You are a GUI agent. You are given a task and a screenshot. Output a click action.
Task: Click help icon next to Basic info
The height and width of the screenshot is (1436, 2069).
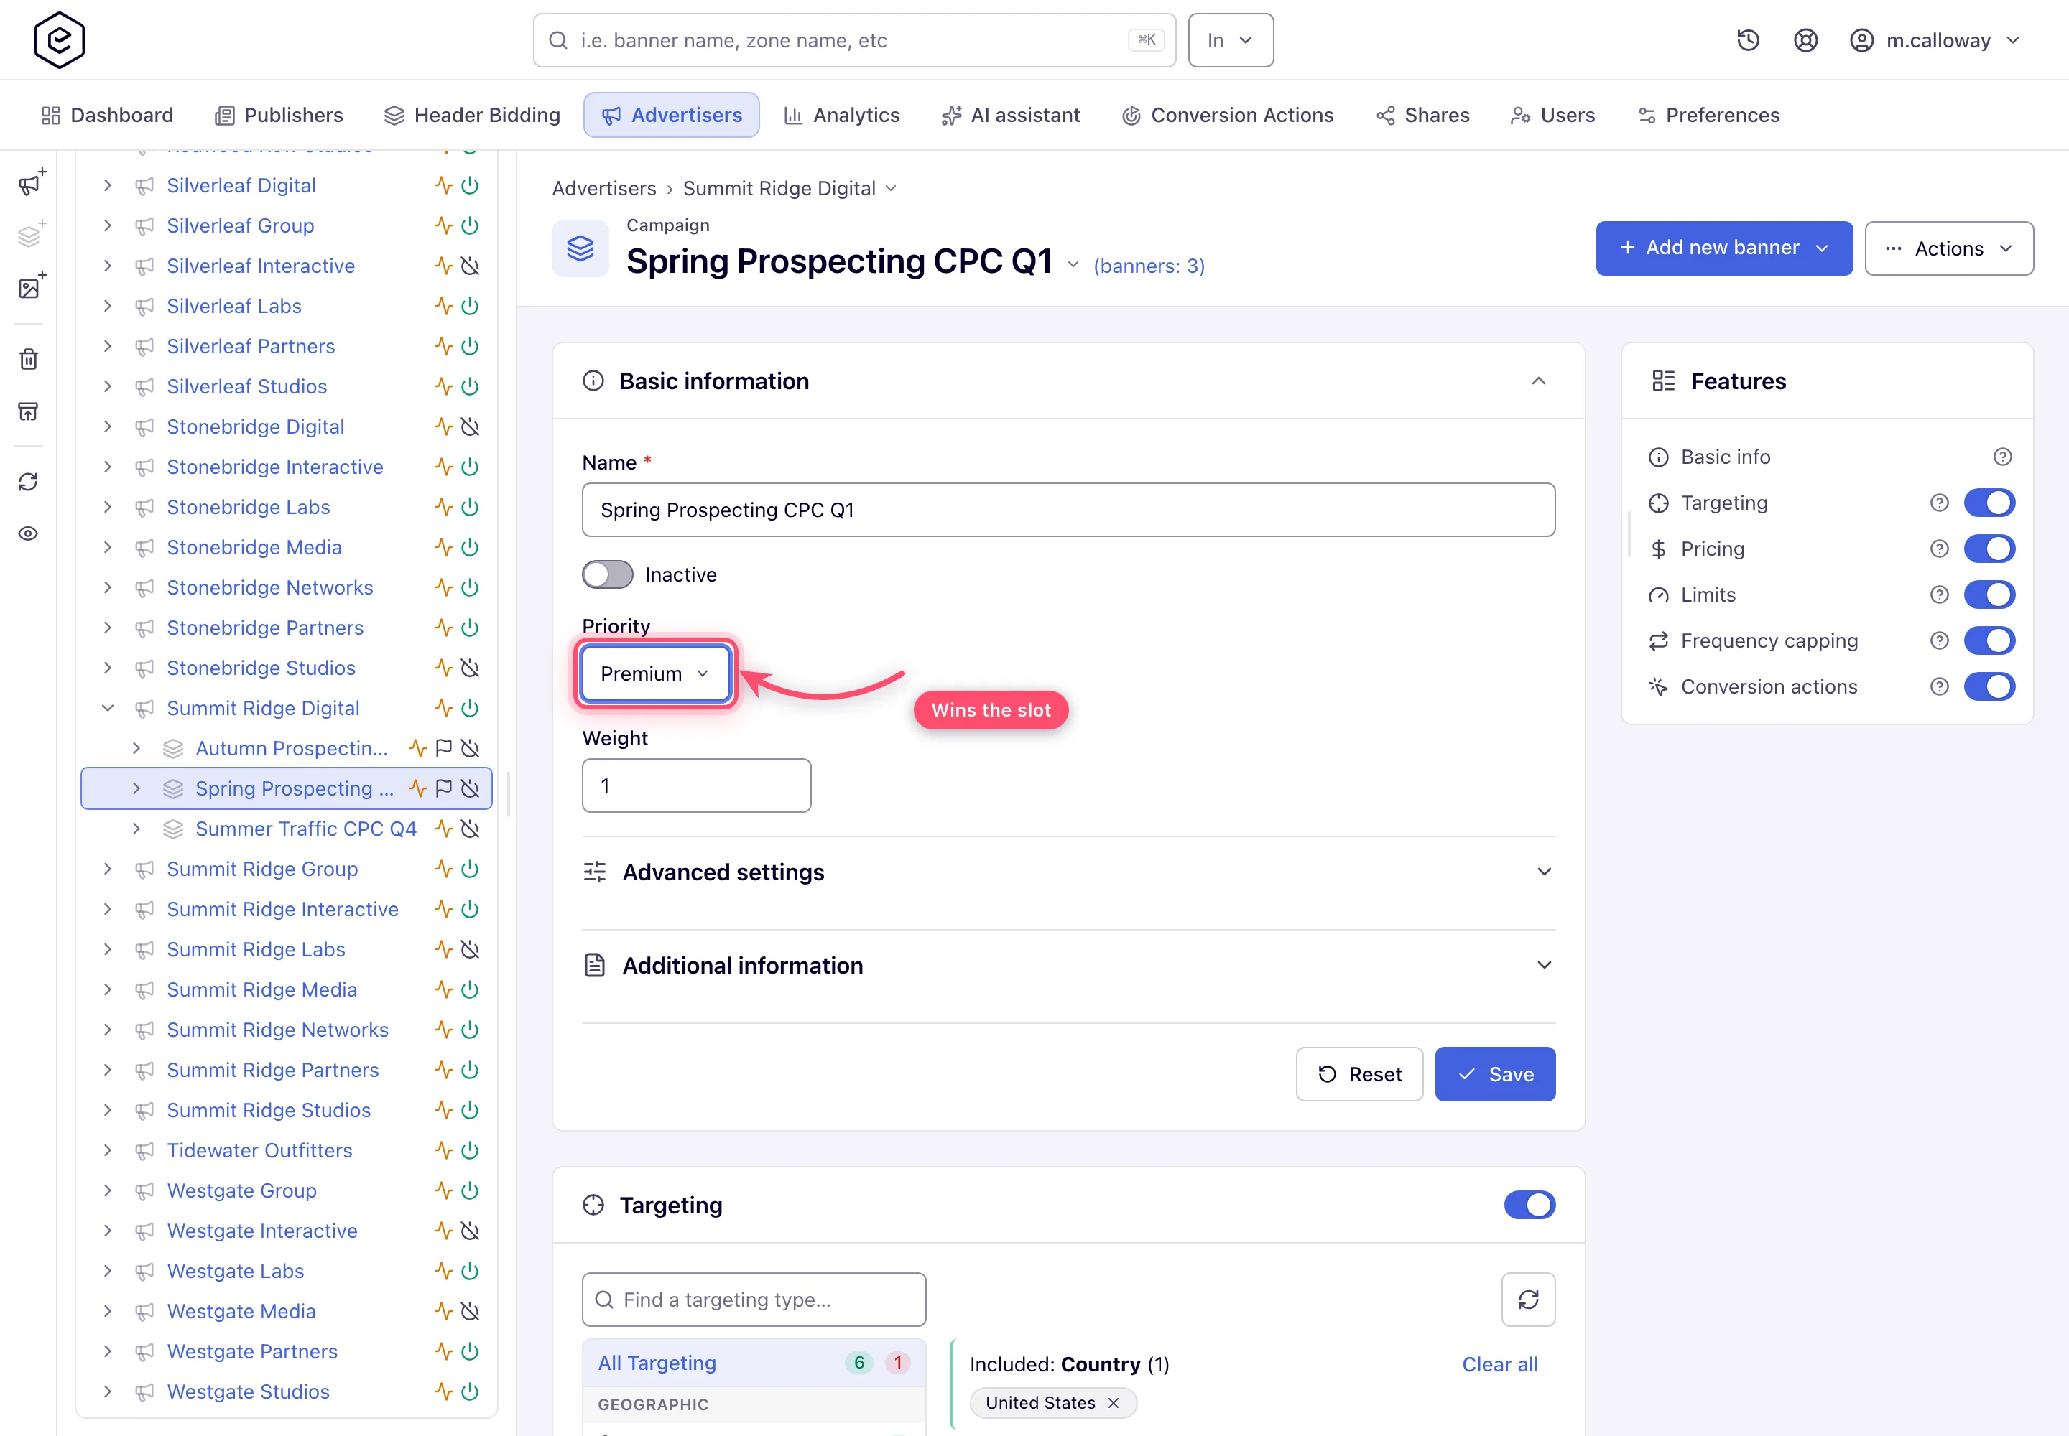pos(2002,457)
